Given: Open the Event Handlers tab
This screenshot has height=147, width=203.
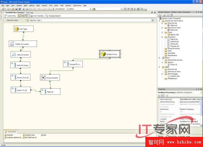Looking at the screenshot, I should (37, 16).
